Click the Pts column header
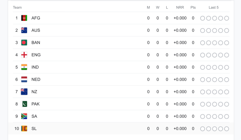Screen dimensions: 241x140 point(193,8)
